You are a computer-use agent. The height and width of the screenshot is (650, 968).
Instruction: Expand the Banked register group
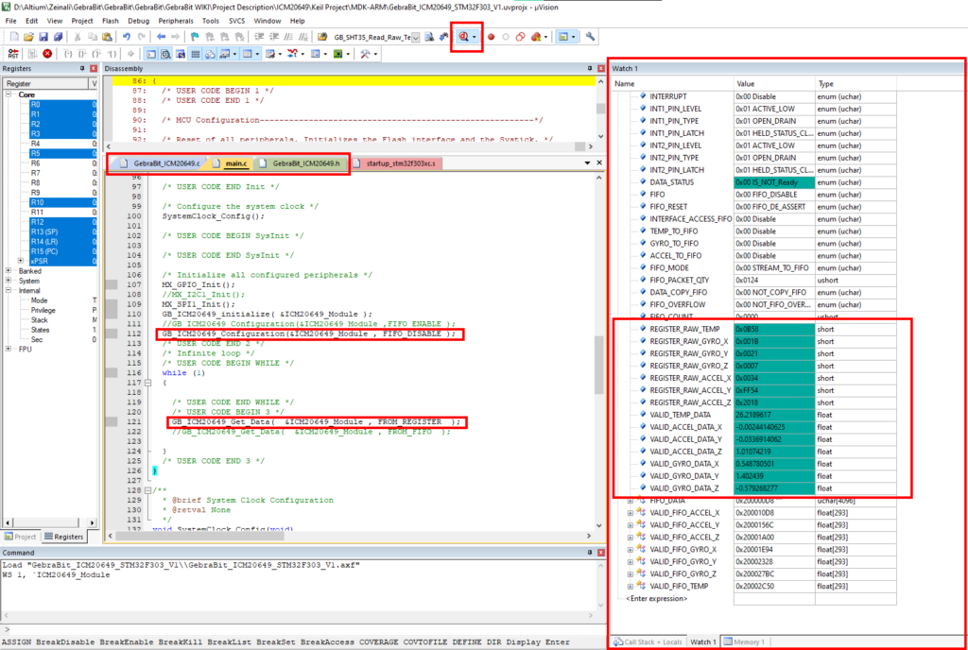point(8,271)
